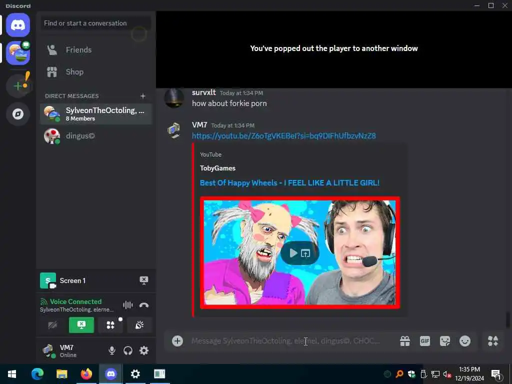Click survxlt username
512x384 pixels.
(204, 92)
